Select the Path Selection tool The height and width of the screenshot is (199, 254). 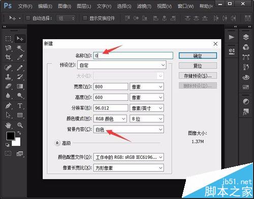click(x=8, y=115)
